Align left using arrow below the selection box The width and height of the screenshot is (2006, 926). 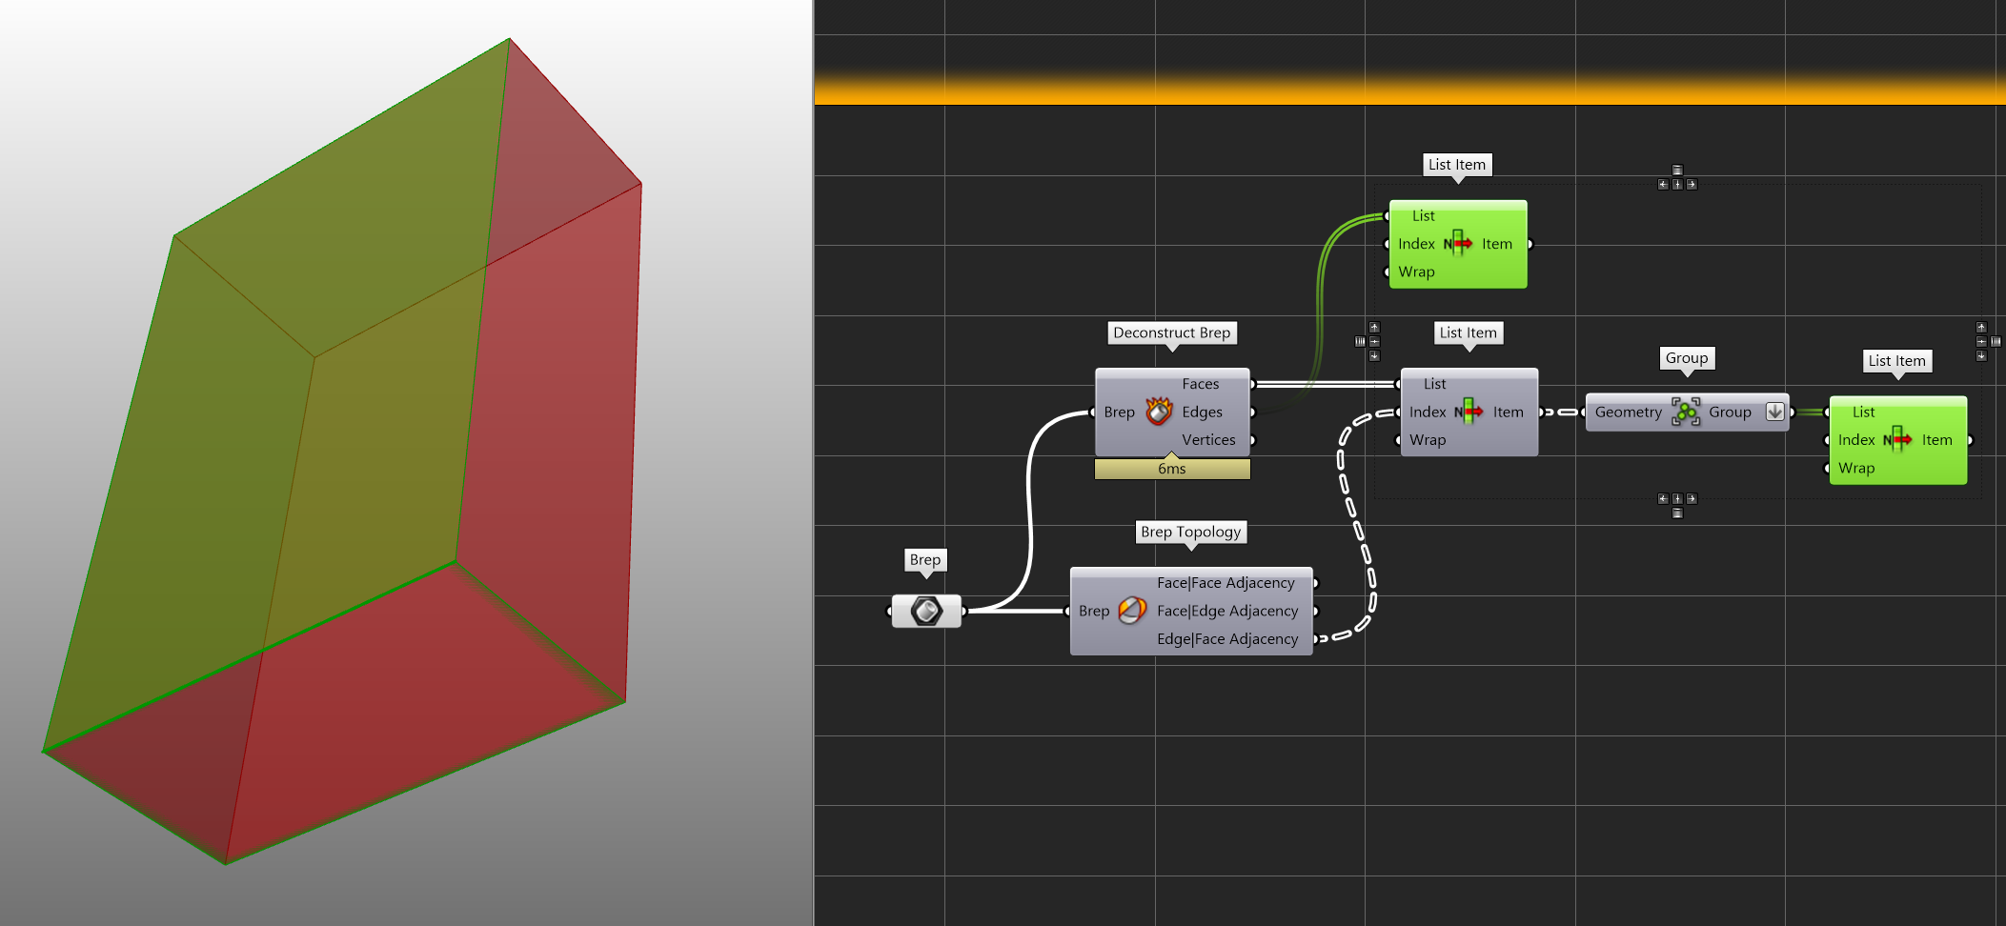1663,498
